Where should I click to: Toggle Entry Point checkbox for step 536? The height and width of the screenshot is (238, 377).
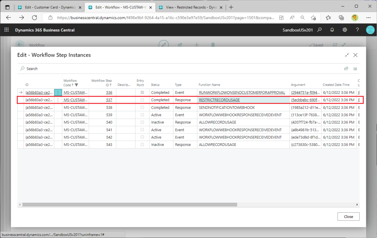tap(142, 92)
